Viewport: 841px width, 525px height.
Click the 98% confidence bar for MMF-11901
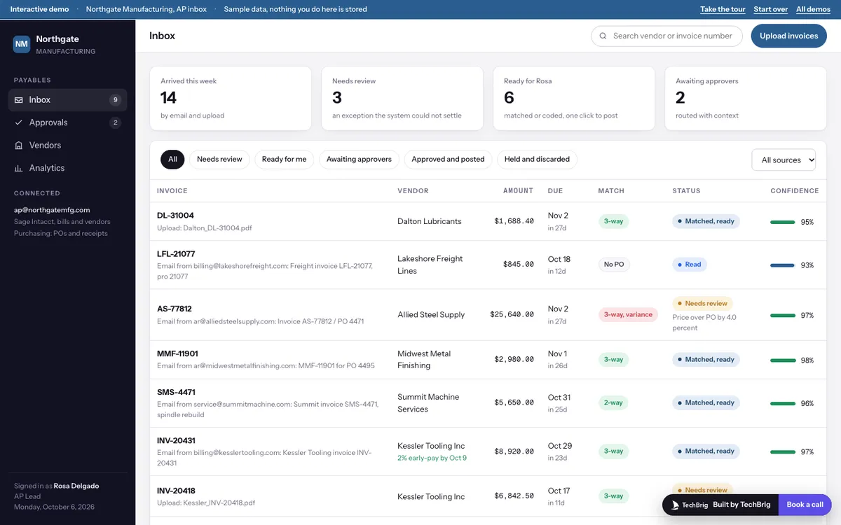click(x=782, y=360)
